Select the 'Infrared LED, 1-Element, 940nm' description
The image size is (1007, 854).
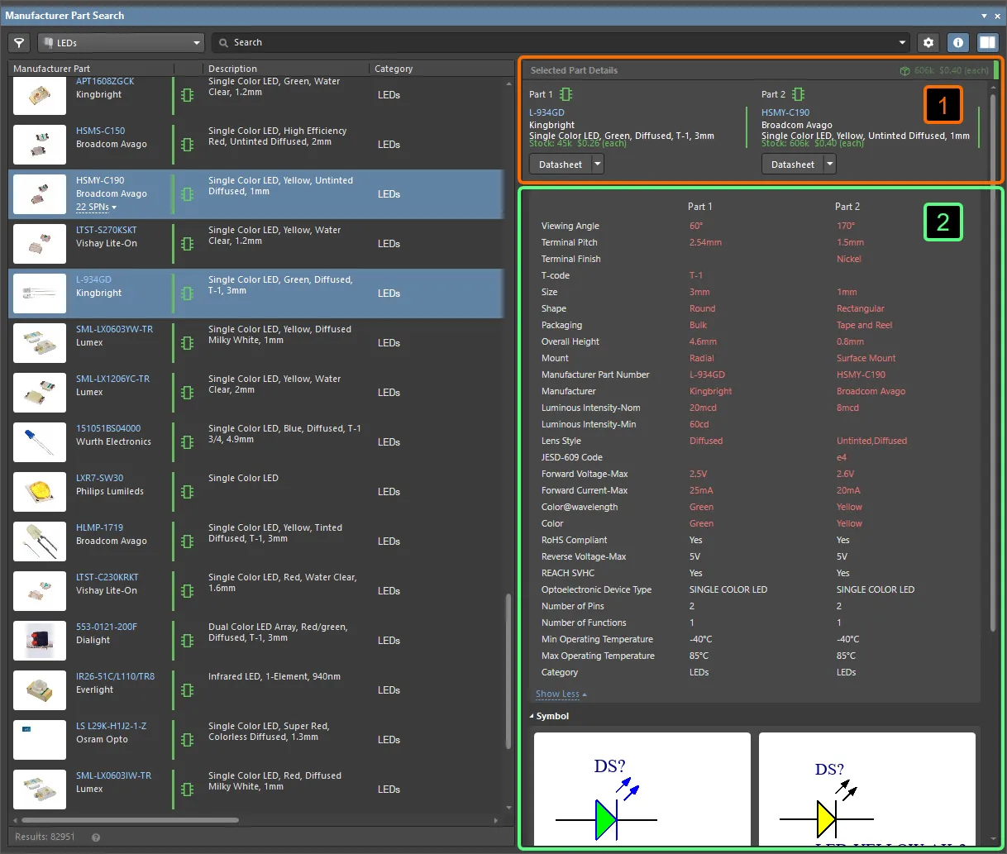[x=274, y=676]
